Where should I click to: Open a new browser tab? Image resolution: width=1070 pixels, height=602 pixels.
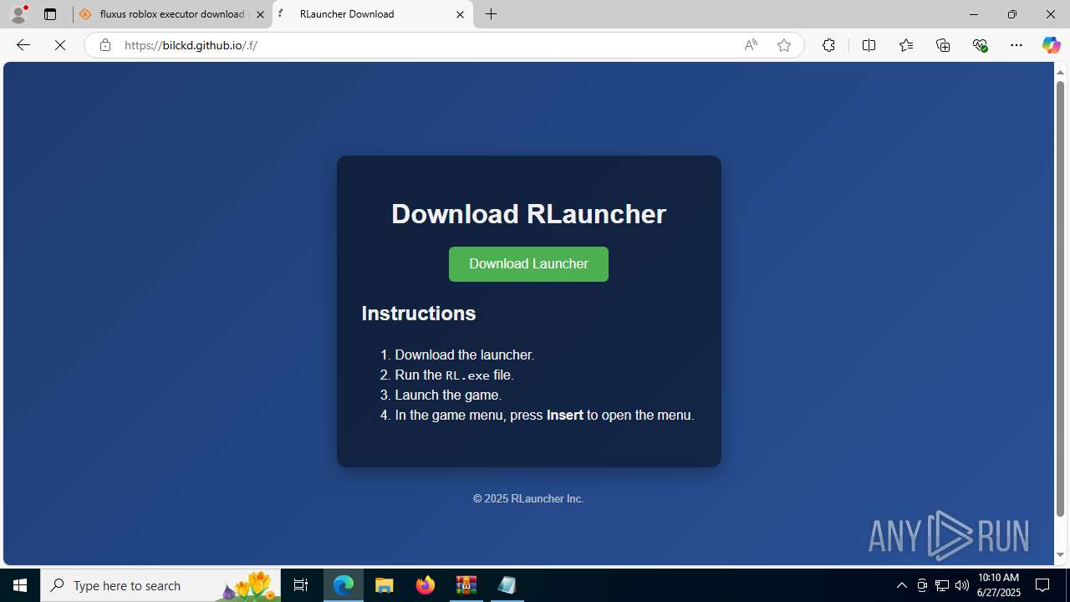(492, 14)
